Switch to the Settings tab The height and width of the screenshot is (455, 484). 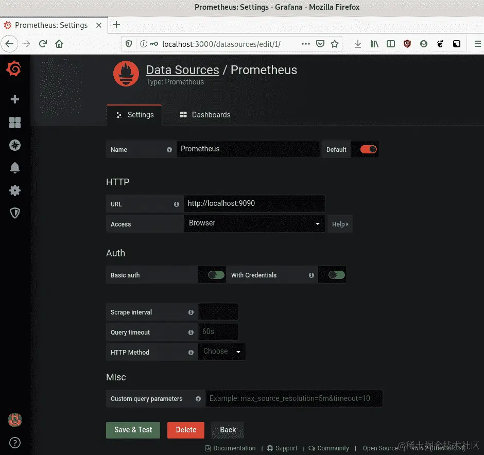(x=134, y=115)
